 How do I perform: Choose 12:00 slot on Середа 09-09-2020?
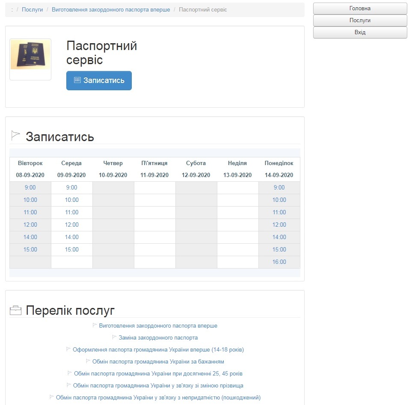[x=72, y=225]
